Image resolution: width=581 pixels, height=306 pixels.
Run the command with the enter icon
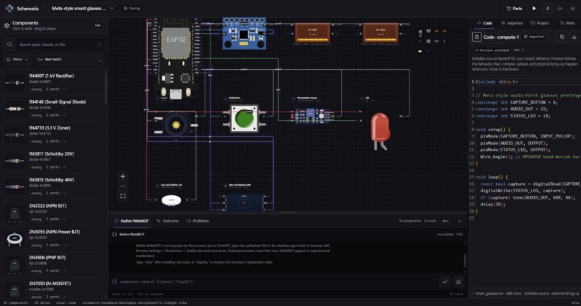[445, 282]
